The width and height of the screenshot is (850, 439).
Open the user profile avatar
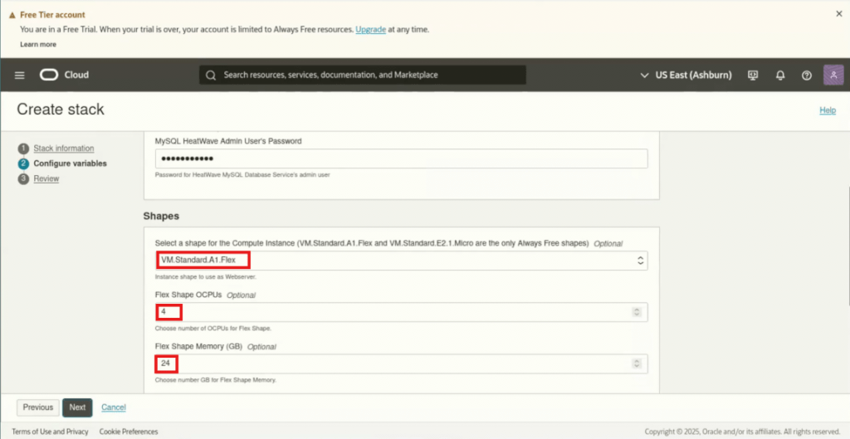pyautogui.click(x=833, y=75)
